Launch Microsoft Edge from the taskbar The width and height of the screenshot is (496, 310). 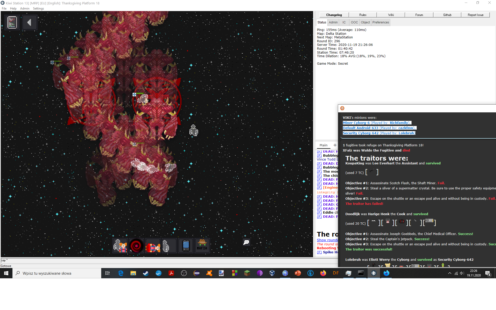click(x=121, y=273)
